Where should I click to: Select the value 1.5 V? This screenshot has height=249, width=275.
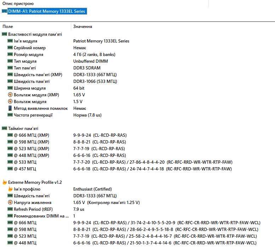click(x=78, y=102)
